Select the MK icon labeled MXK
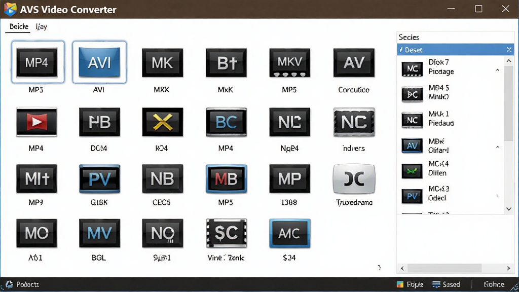 coord(163,62)
